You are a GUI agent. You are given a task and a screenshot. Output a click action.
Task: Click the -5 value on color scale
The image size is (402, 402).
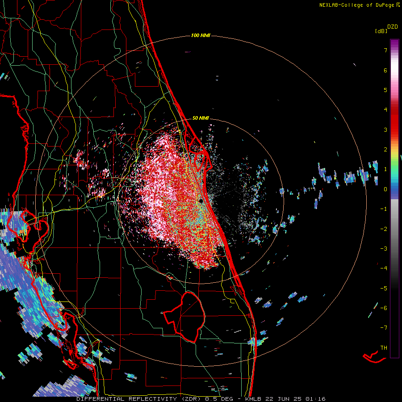384,289
